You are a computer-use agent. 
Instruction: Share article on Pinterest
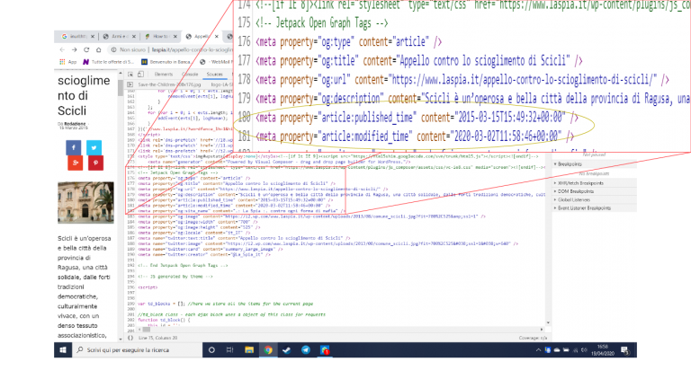pyautogui.click(x=94, y=163)
